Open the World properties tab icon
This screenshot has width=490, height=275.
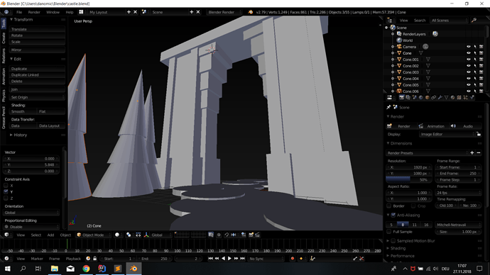[x=421, y=98]
